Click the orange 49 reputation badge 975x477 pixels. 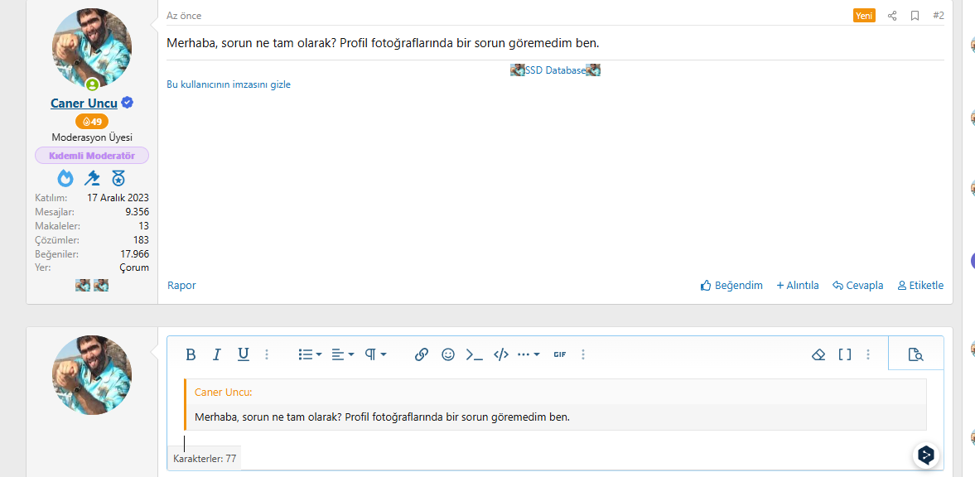click(x=92, y=121)
